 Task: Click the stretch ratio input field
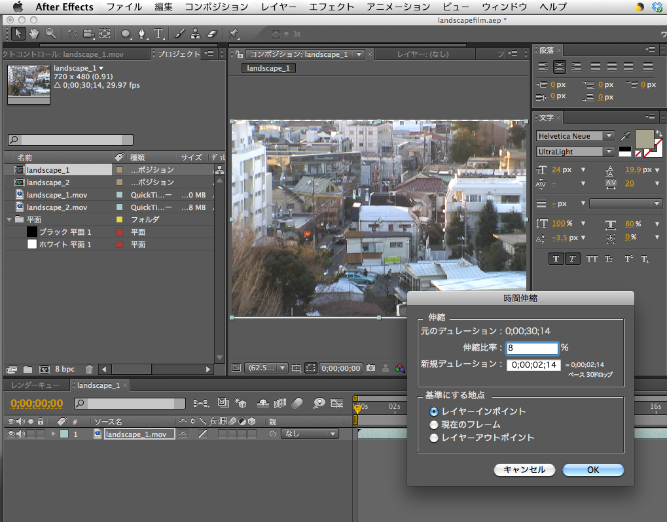pos(532,348)
